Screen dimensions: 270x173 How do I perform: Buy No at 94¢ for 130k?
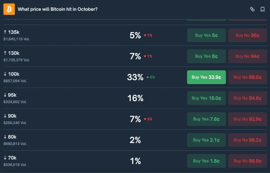[247, 56]
